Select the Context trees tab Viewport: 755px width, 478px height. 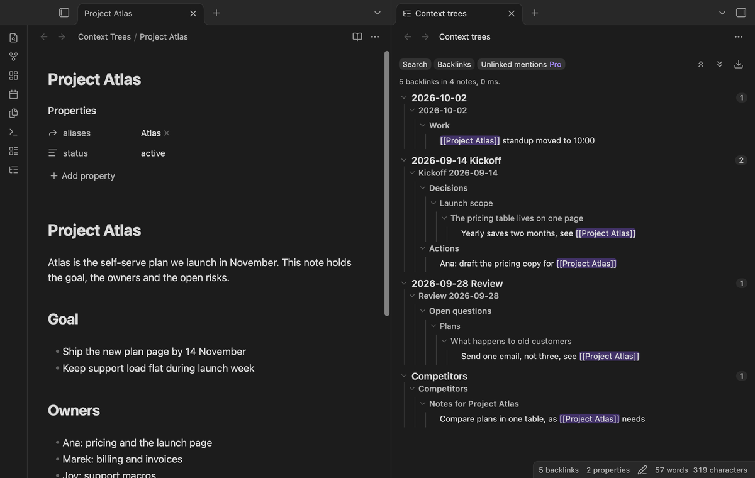pyautogui.click(x=459, y=13)
